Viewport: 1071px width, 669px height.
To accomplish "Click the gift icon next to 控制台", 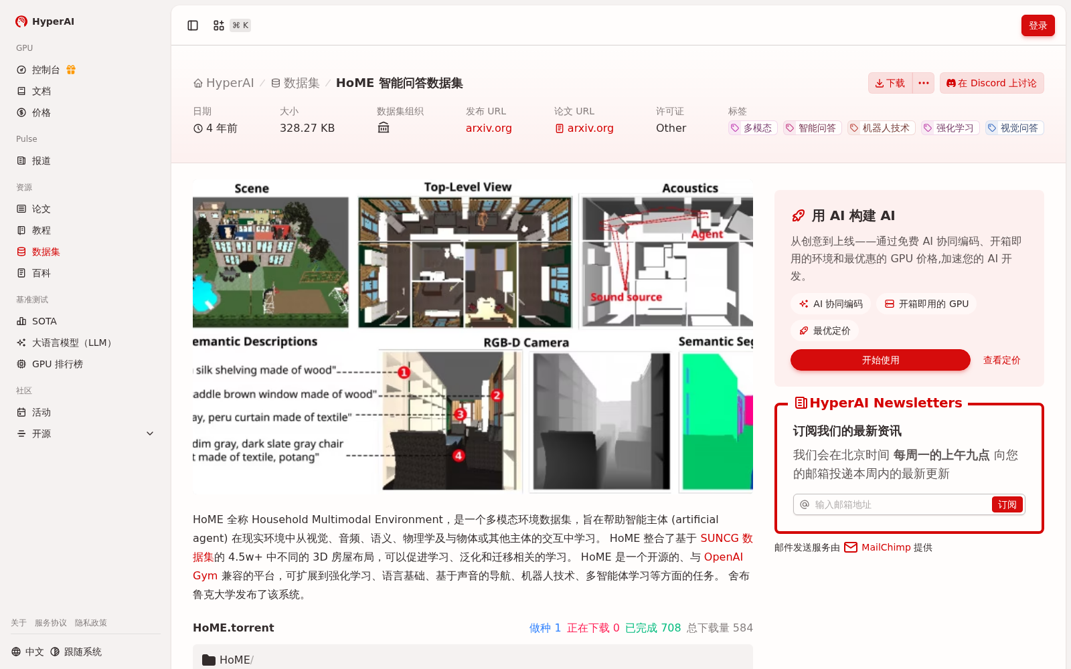I will pos(71,70).
